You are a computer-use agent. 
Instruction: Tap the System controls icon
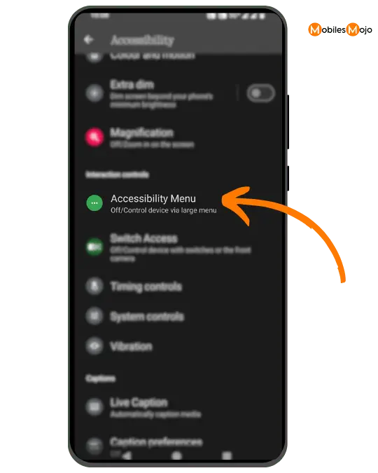point(94,316)
